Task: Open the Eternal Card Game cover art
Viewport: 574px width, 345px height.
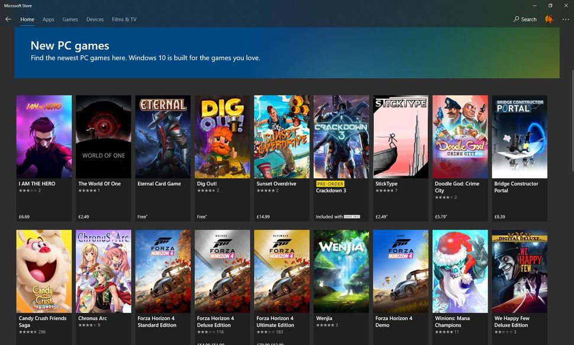Action: (x=163, y=137)
